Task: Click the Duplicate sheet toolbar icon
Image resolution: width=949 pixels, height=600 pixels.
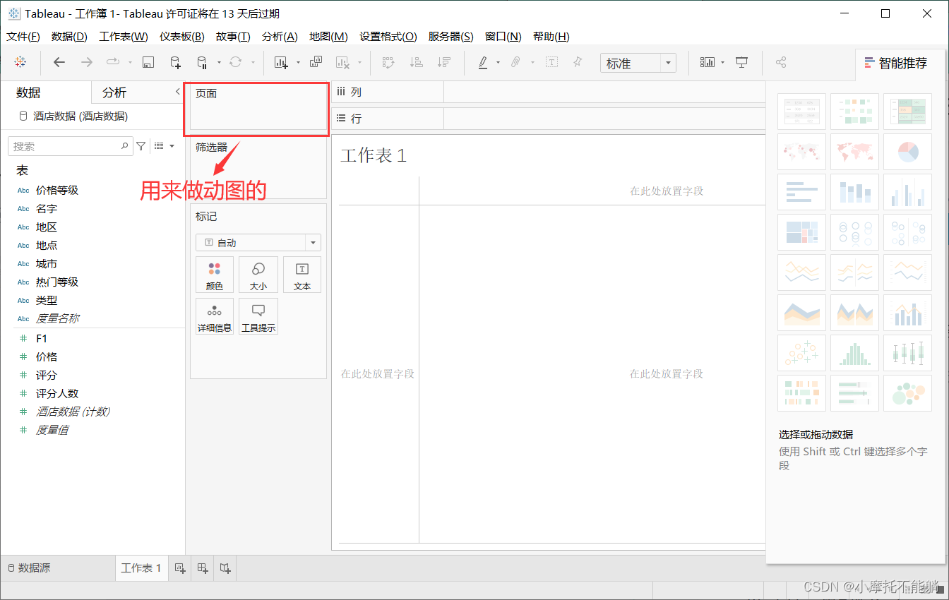Action: [316, 62]
